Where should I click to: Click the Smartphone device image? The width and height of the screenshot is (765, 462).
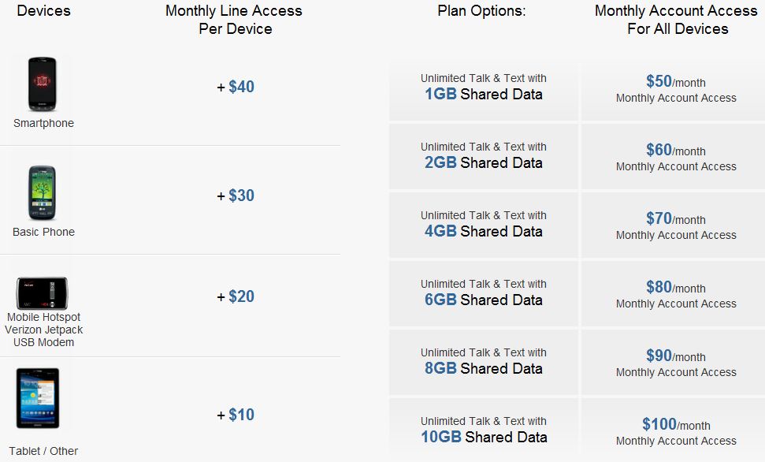[42, 84]
